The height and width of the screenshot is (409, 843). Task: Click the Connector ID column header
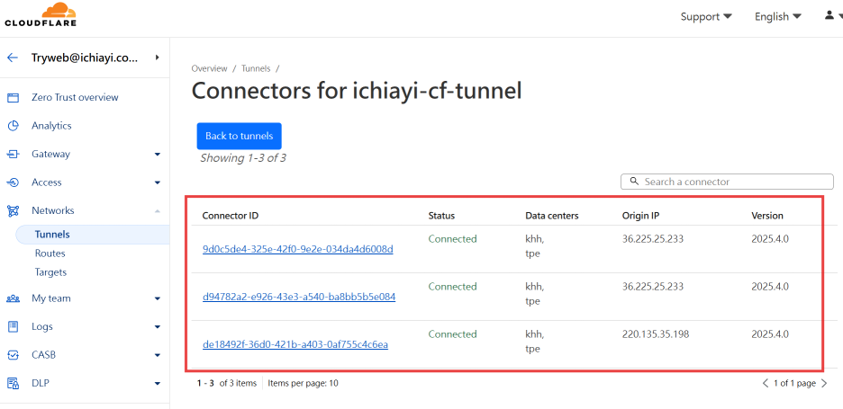point(230,216)
